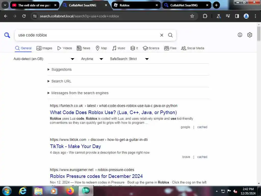Select the Files category tab
Image resolution: width=261 pixels, height=196 pixels.
(x=170, y=48)
